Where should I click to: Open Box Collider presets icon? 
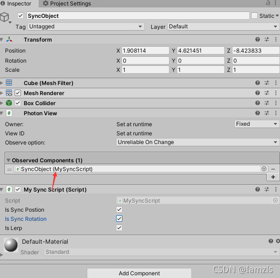coord(267,103)
